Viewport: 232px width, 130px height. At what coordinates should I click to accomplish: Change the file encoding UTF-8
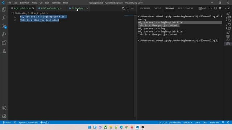click(197, 122)
